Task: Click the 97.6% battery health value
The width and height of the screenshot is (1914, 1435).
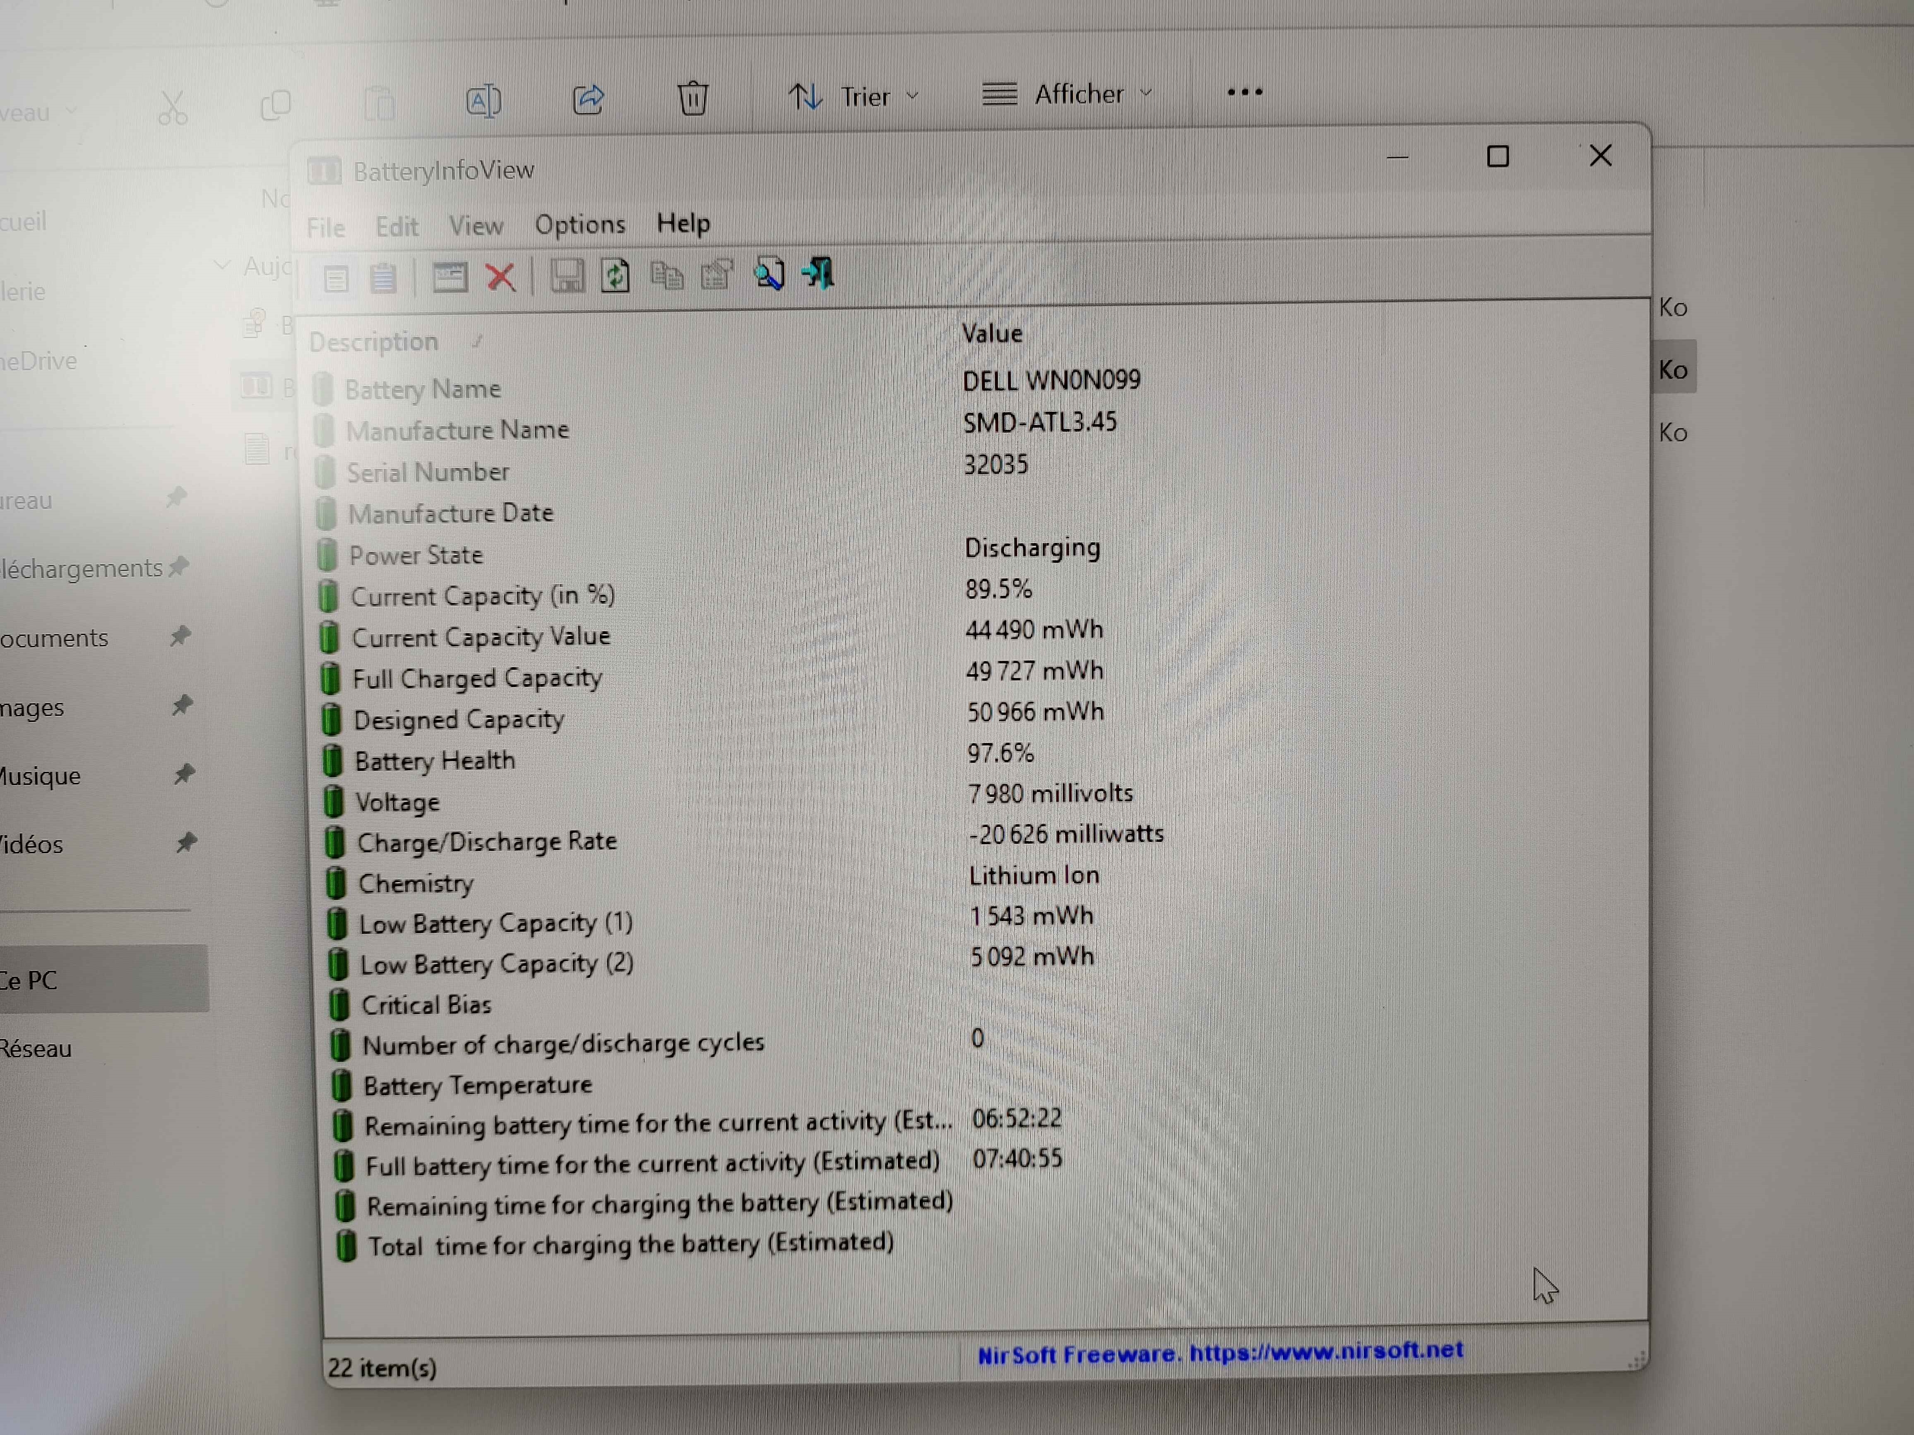Action: tap(1000, 753)
